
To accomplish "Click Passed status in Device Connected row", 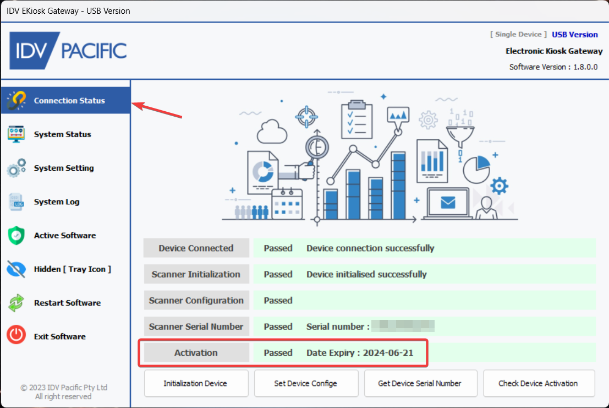I will (x=278, y=248).
